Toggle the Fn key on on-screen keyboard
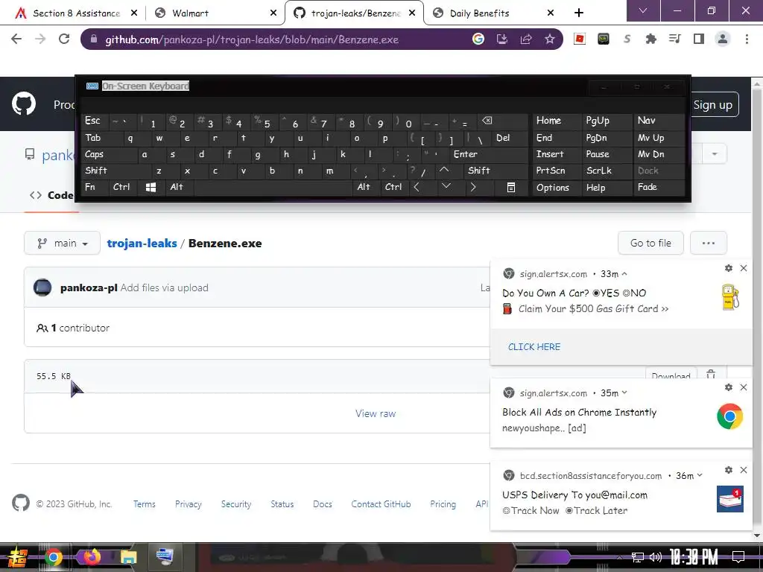Viewport: 763px width, 572px height. (x=95, y=187)
